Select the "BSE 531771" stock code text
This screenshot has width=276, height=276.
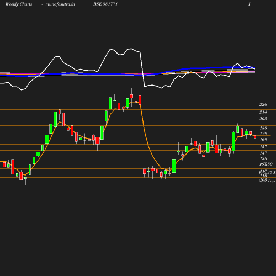pos(105,4)
